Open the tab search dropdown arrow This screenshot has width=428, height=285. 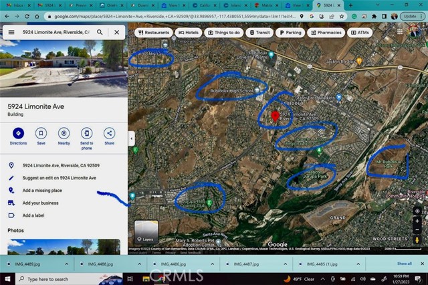pos(378,5)
